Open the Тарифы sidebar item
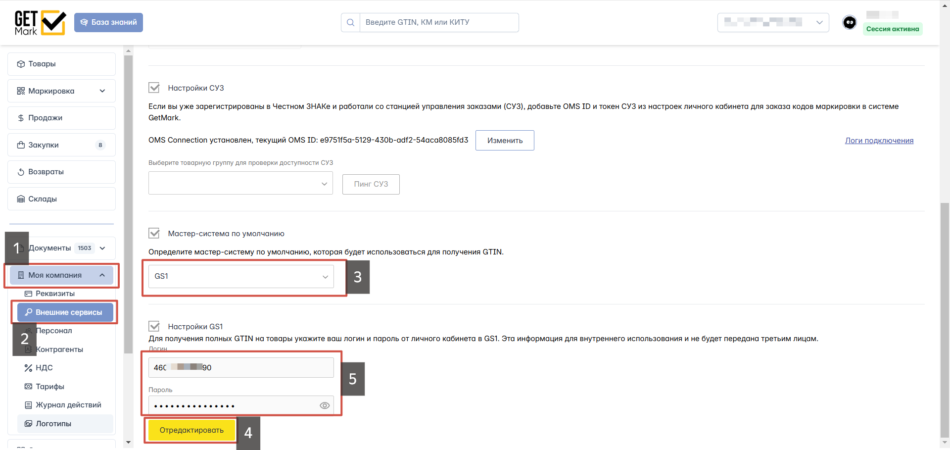This screenshot has width=950, height=450. (x=65, y=387)
